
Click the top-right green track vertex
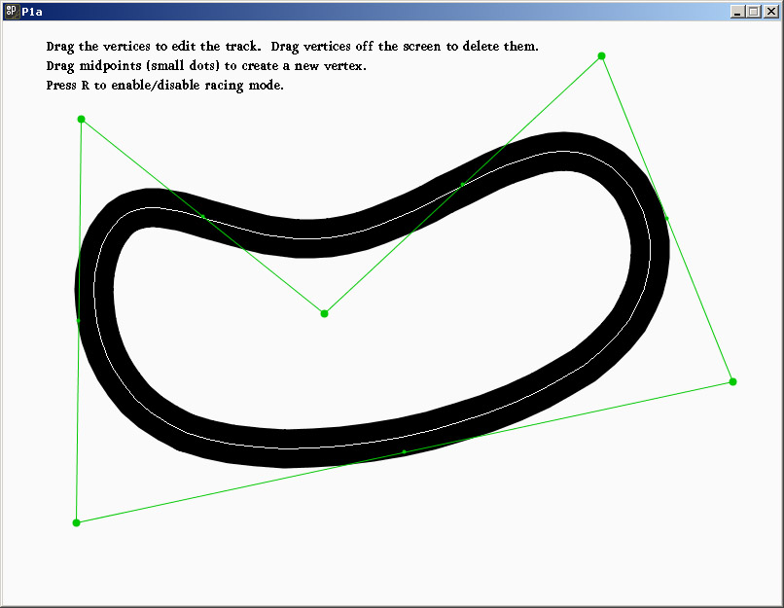601,56
